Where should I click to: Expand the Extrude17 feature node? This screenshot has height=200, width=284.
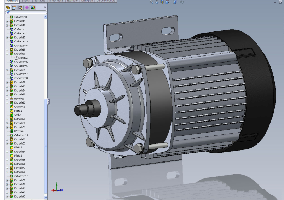coord(7,37)
